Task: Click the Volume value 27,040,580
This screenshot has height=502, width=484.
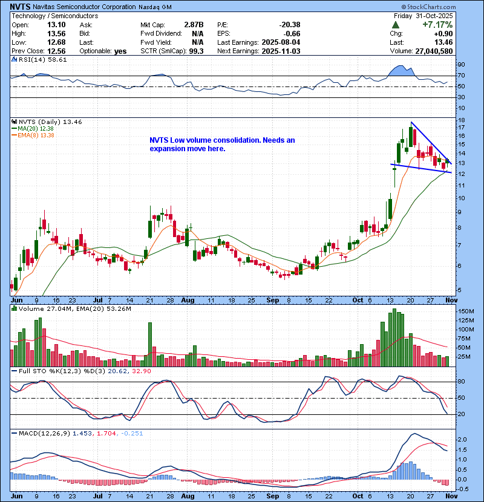Action: tap(434, 51)
